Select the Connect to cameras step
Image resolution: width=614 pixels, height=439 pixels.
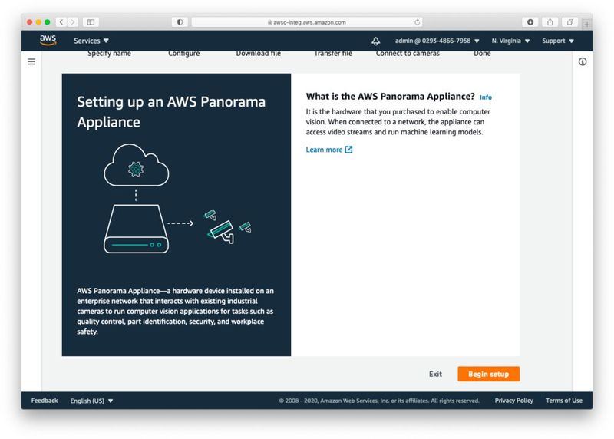[x=408, y=53]
